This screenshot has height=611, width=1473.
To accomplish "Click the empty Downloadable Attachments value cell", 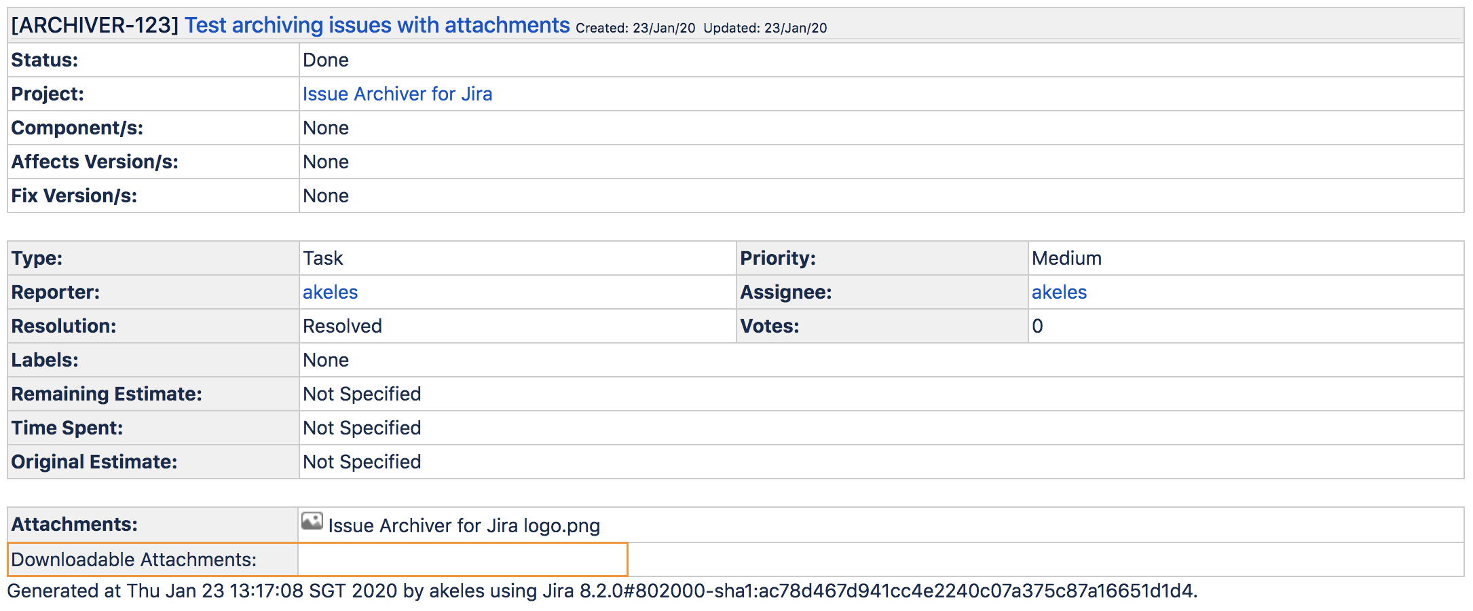I will (462, 559).
